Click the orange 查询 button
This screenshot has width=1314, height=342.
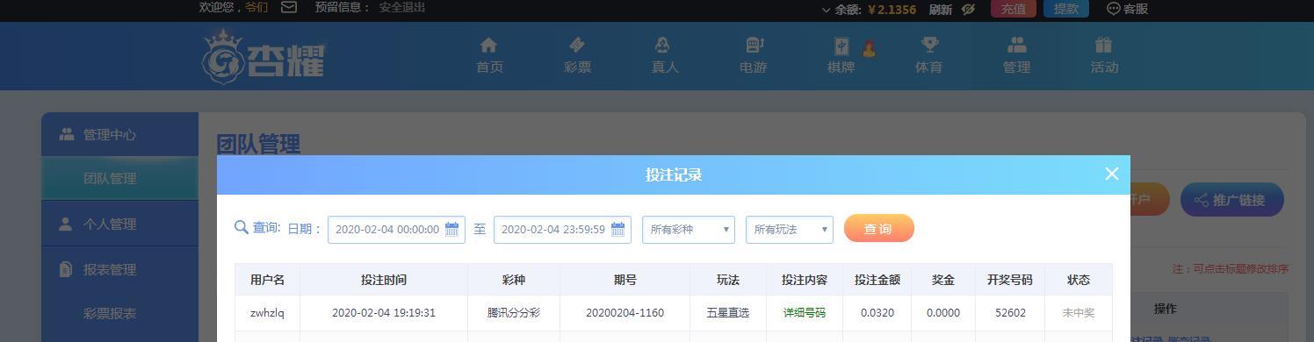(879, 229)
